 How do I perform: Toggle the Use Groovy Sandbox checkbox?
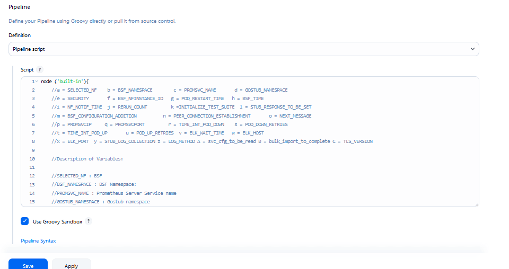[25, 221]
